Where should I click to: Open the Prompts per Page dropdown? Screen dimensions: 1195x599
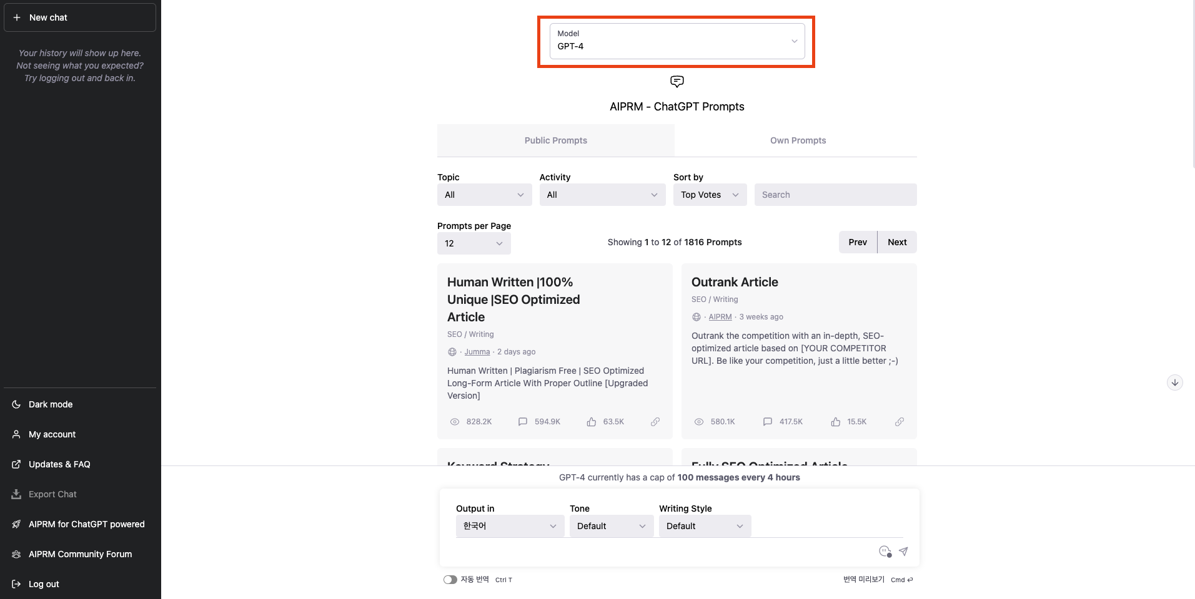(x=474, y=243)
